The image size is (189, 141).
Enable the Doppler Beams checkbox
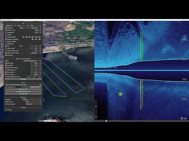[x=6, y=37]
